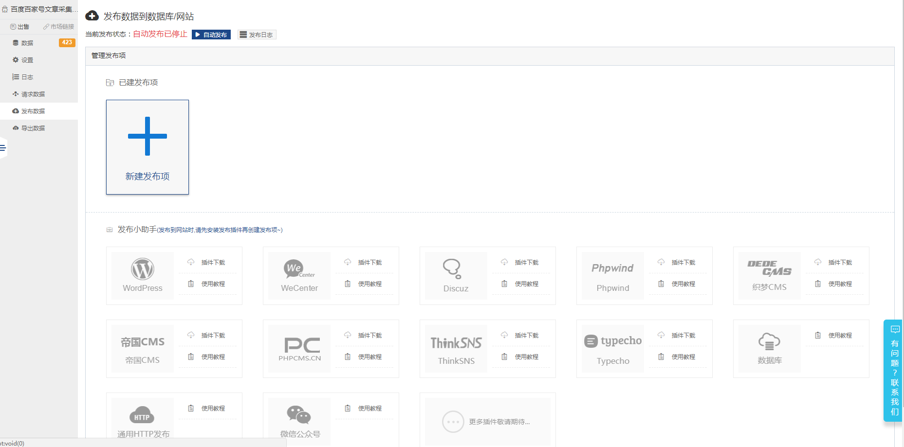904x447 pixels.
Task: Switch to the 市场链接 tab
Action: tap(59, 27)
